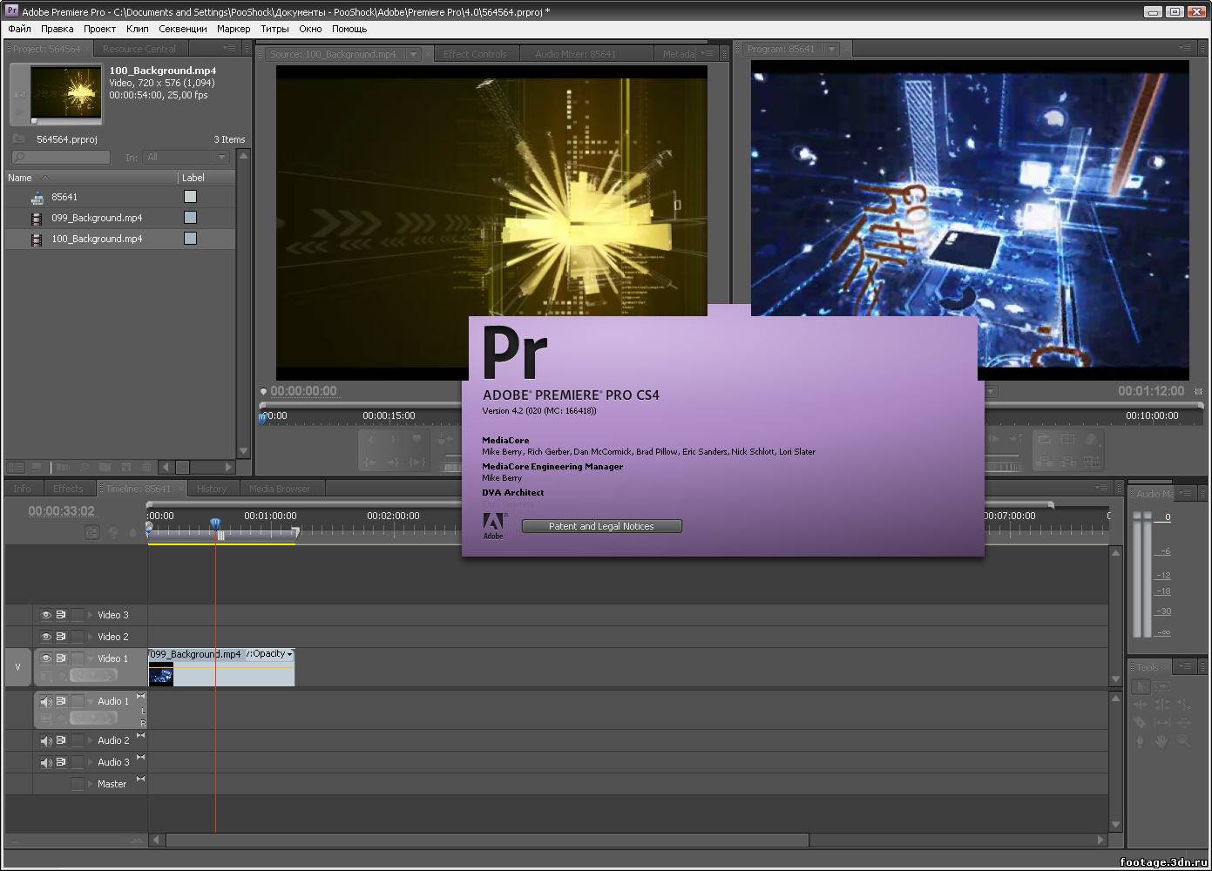Screen dimensions: 1212x871
Task: Click the timeline playhead marker on ruler
Action: coord(215,523)
